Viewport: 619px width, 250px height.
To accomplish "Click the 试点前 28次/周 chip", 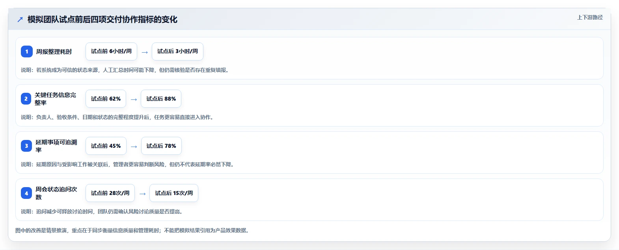I will (110, 193).
